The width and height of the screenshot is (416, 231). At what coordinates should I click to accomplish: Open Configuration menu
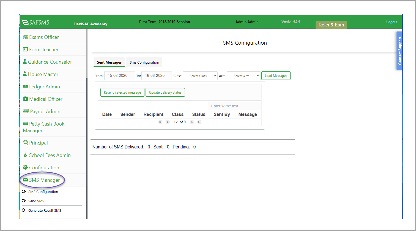click(x=44, y=167)
